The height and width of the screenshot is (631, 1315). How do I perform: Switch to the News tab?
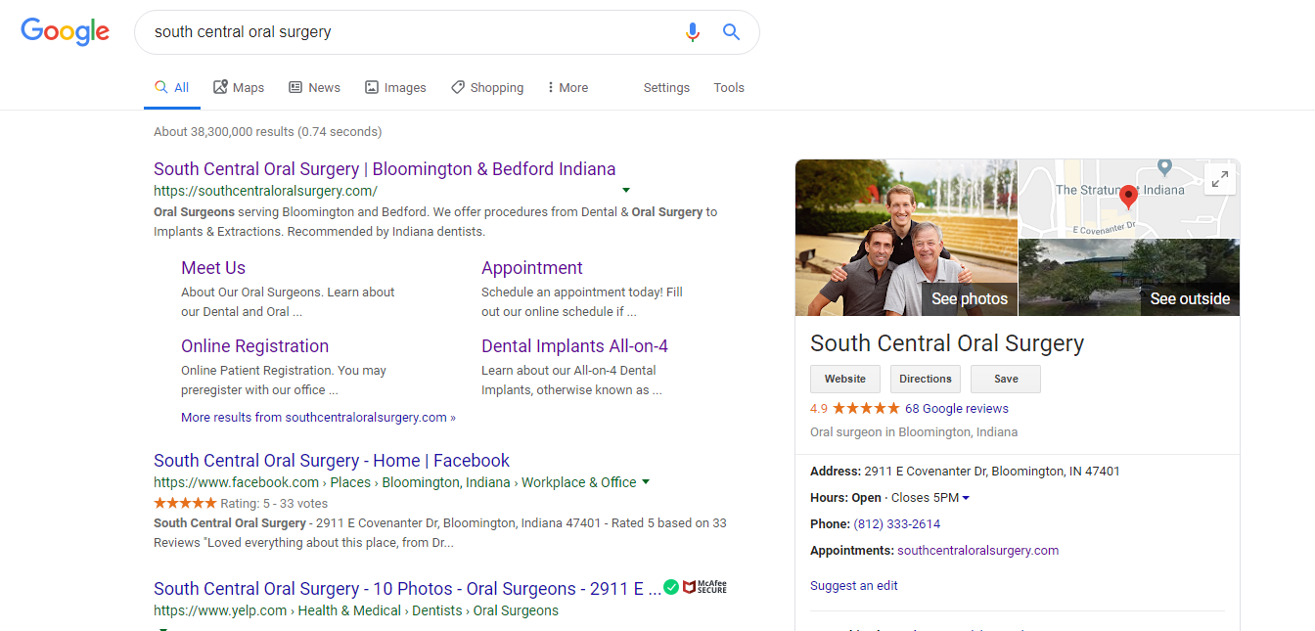(x=315, y=87)
